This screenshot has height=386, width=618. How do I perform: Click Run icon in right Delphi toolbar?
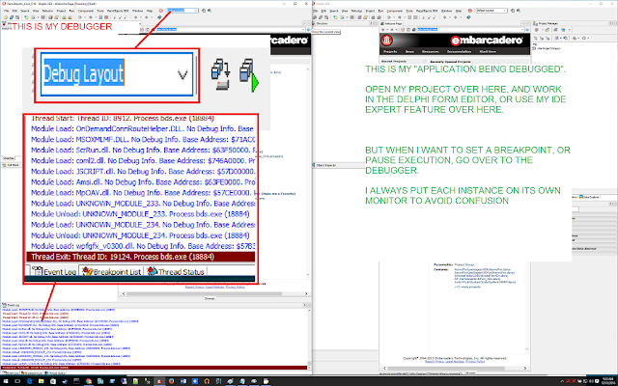[390, 17]
